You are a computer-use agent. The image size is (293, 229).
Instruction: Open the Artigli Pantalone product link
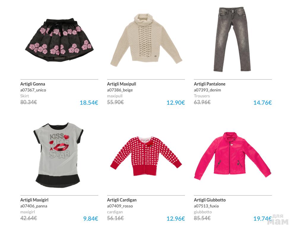[x=210, y=84]
